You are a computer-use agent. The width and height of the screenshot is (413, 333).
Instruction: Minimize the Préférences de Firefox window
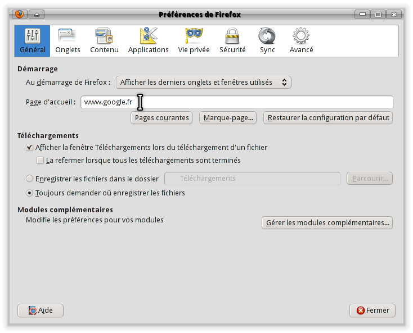(362, 14)
